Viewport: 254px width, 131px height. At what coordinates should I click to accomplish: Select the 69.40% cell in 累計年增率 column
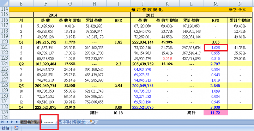tap(240, 26)
